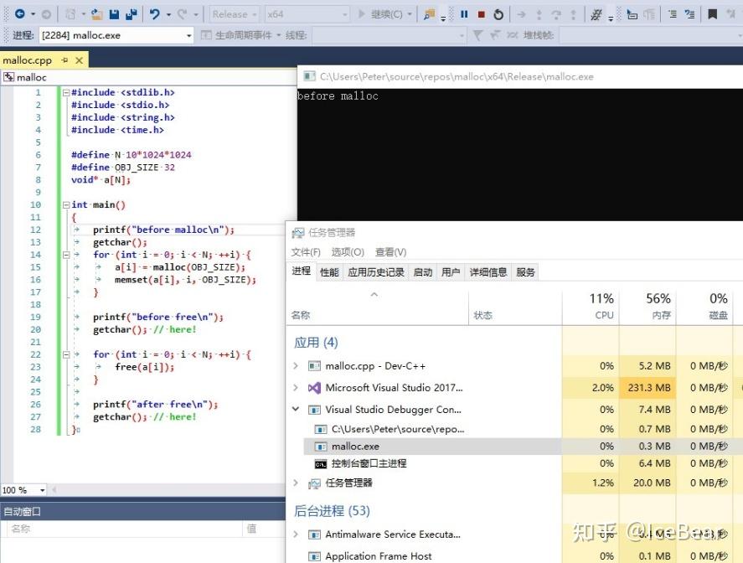The height and width of the screenshot is (563, 743).
Task: Click the Break All (pause) debug button
Action: [x=464, y=14]
